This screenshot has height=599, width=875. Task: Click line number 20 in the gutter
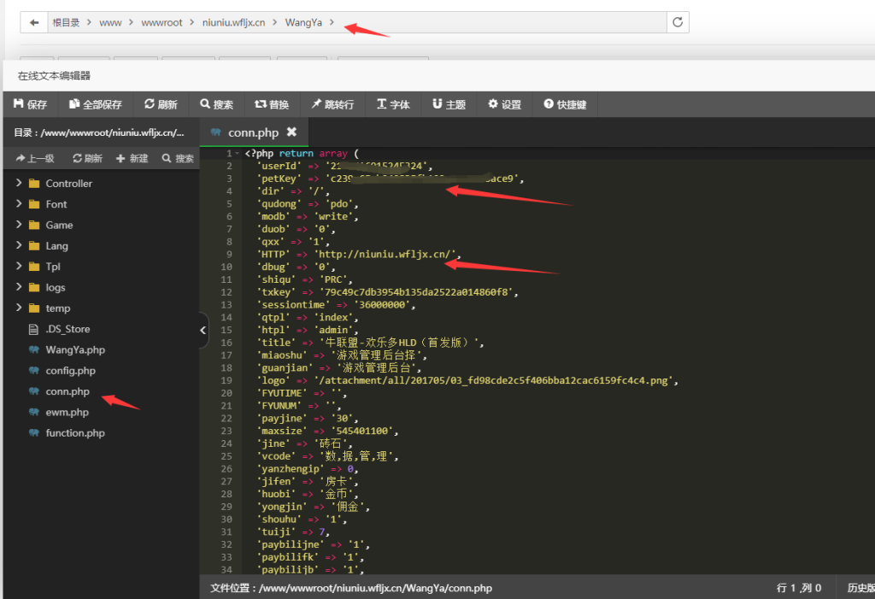point(226,393)
